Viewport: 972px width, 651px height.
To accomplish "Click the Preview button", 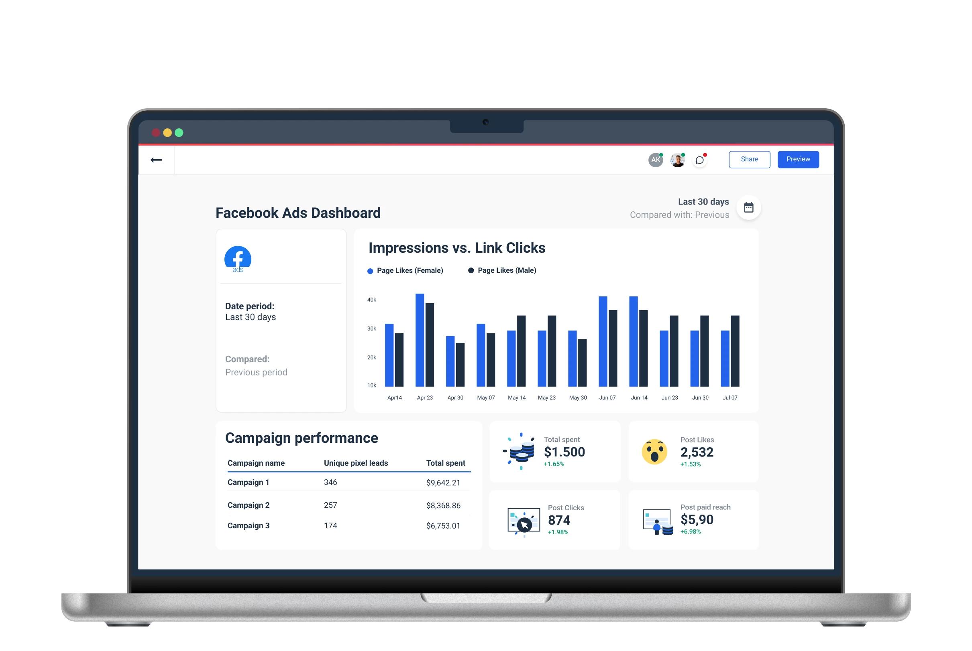I will [x=798, y=159].
